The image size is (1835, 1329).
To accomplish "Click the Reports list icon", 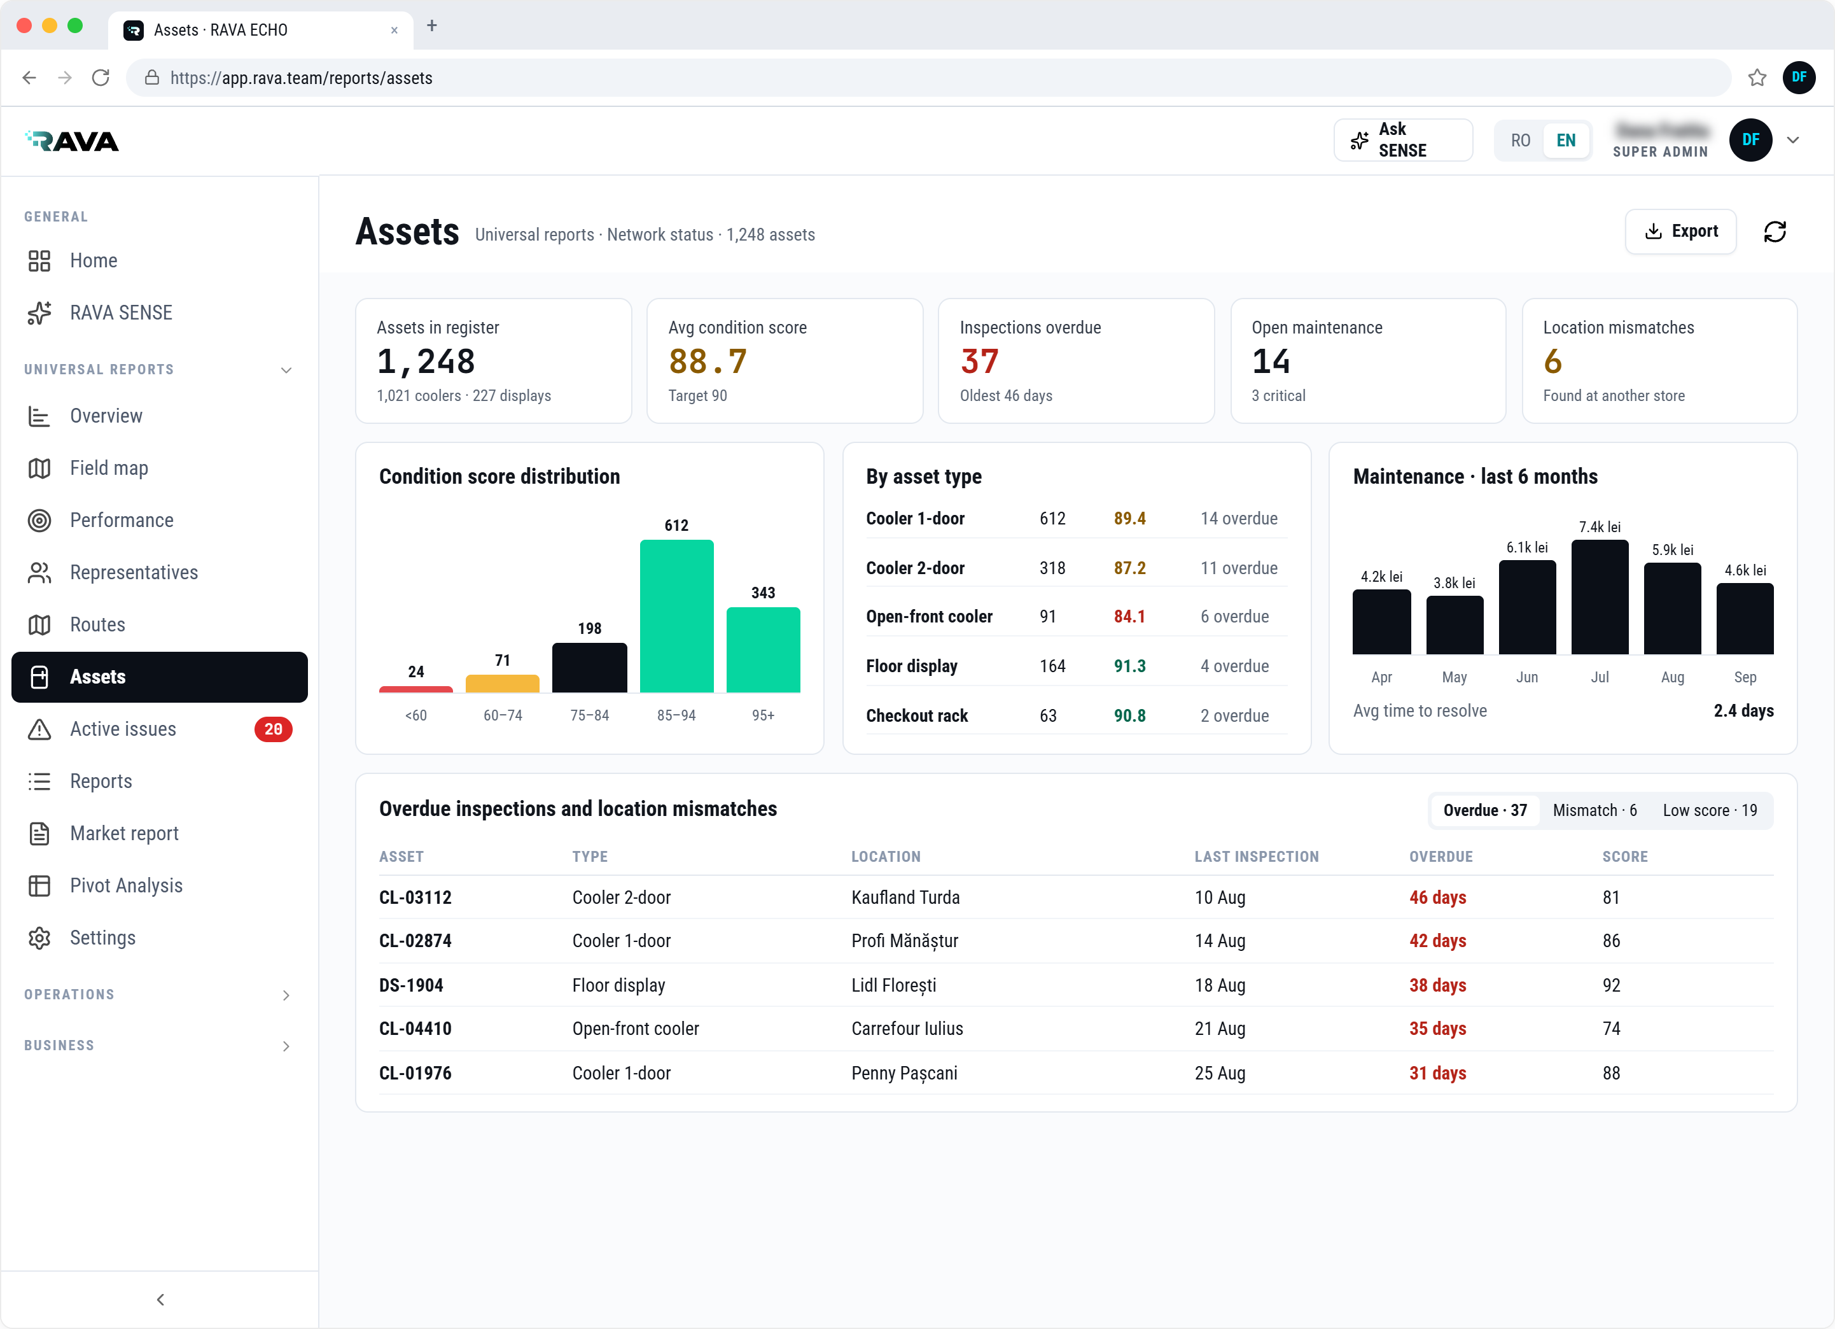I will tap(39, 781).
